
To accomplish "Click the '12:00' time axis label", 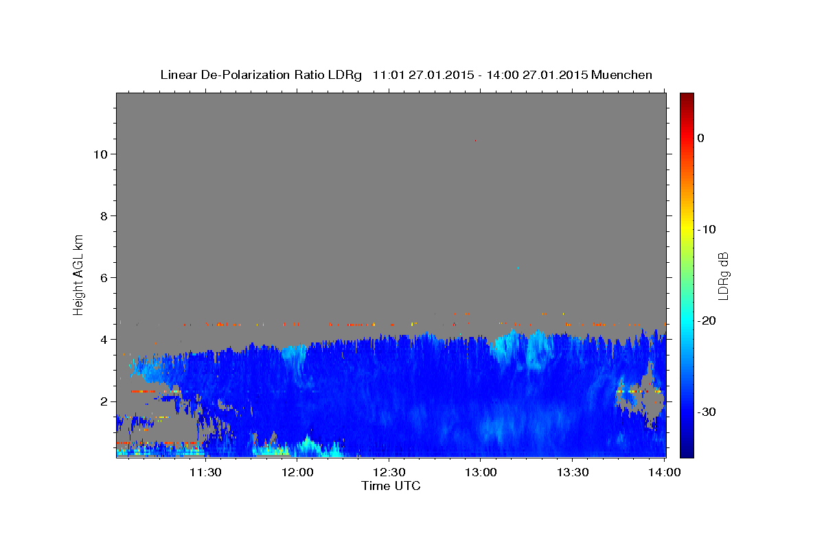I will coord(298,473).
